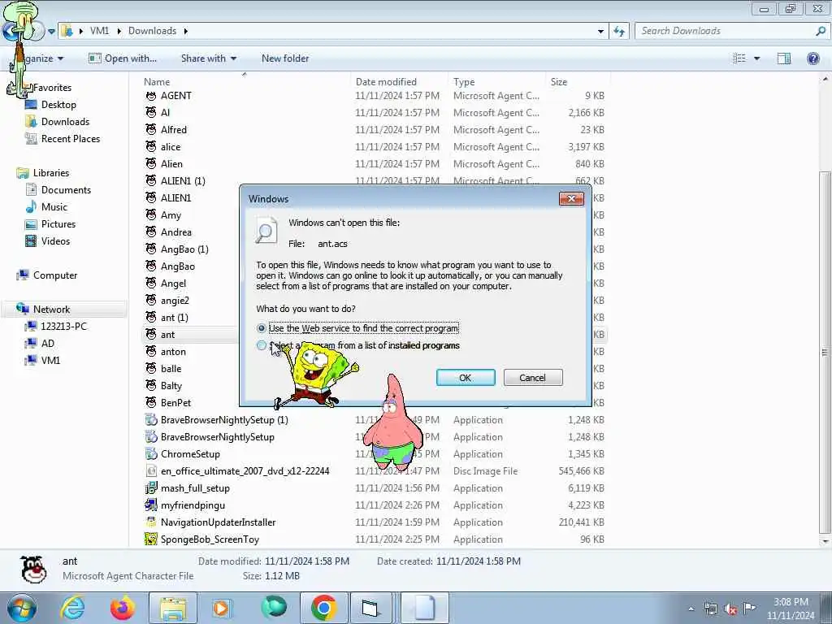Click the change view icon
The image size is (832, 624).
(x=739, y=58)
